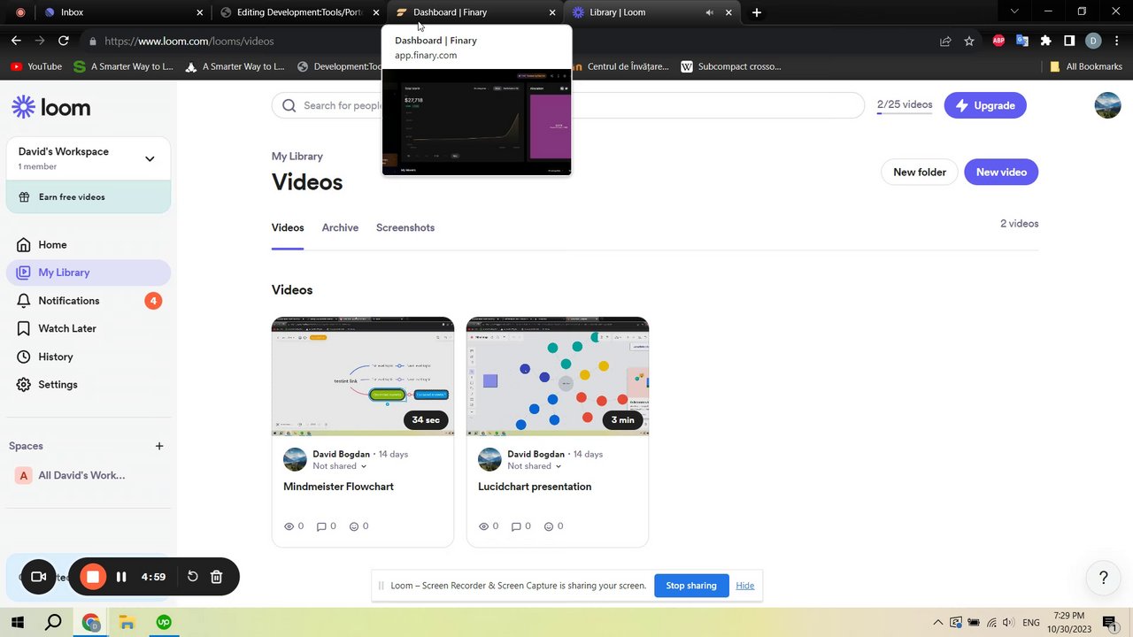Open Notifications in the Loom sidebar
The height and width of the screenshot is (637, 1133).
[89, 301]
